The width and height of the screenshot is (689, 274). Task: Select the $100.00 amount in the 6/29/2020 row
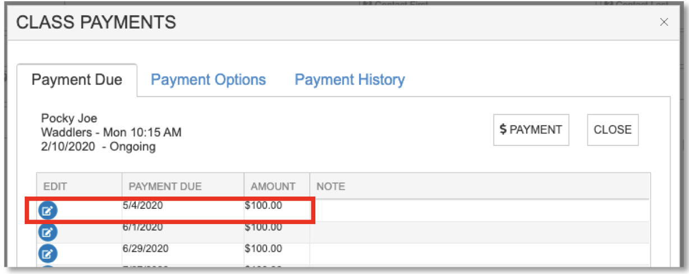click(x=264, y=249)
